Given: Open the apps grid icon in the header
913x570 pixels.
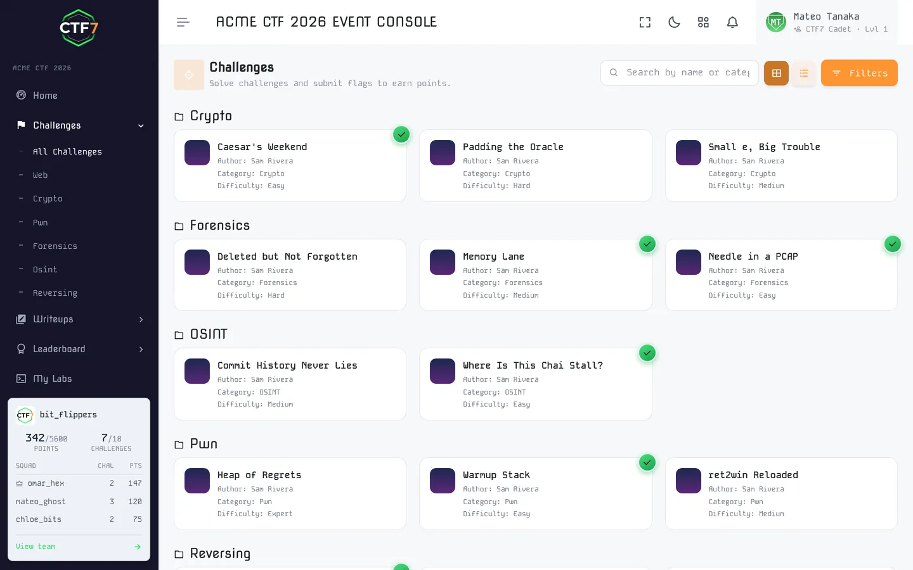Looking at the screenshot, I should click(703, 22).
